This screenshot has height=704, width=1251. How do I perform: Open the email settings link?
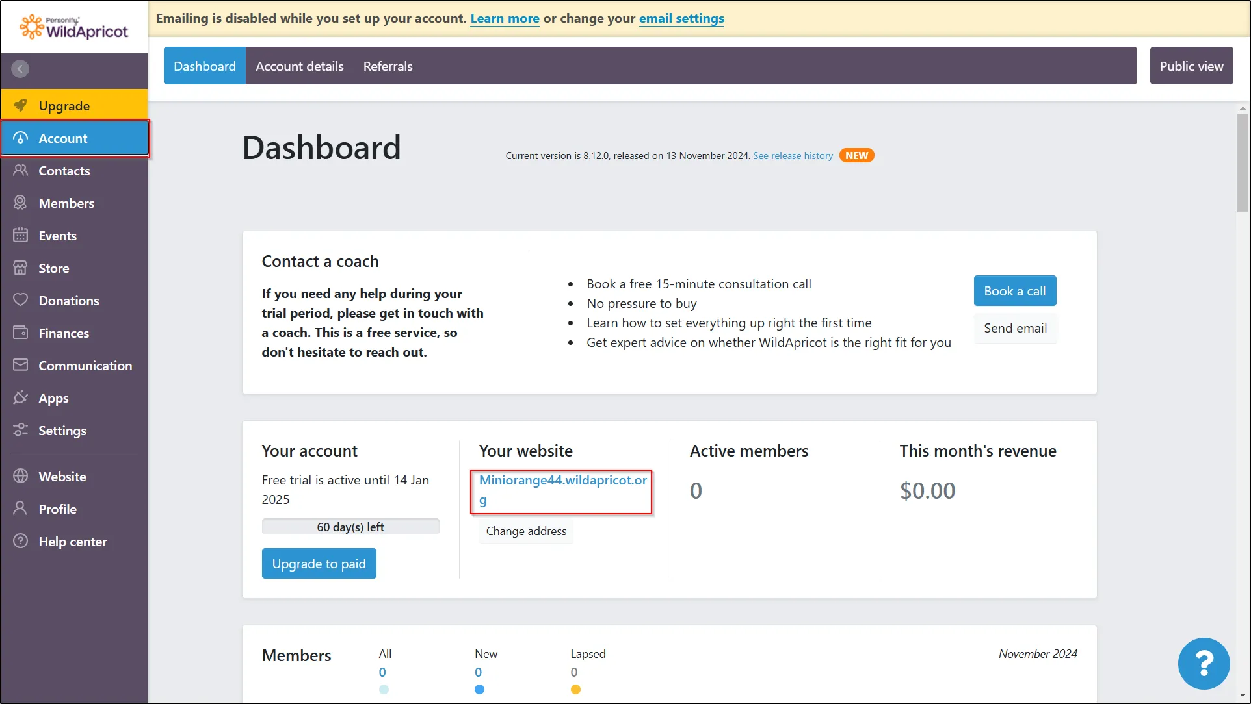click(x=681, y=18)
